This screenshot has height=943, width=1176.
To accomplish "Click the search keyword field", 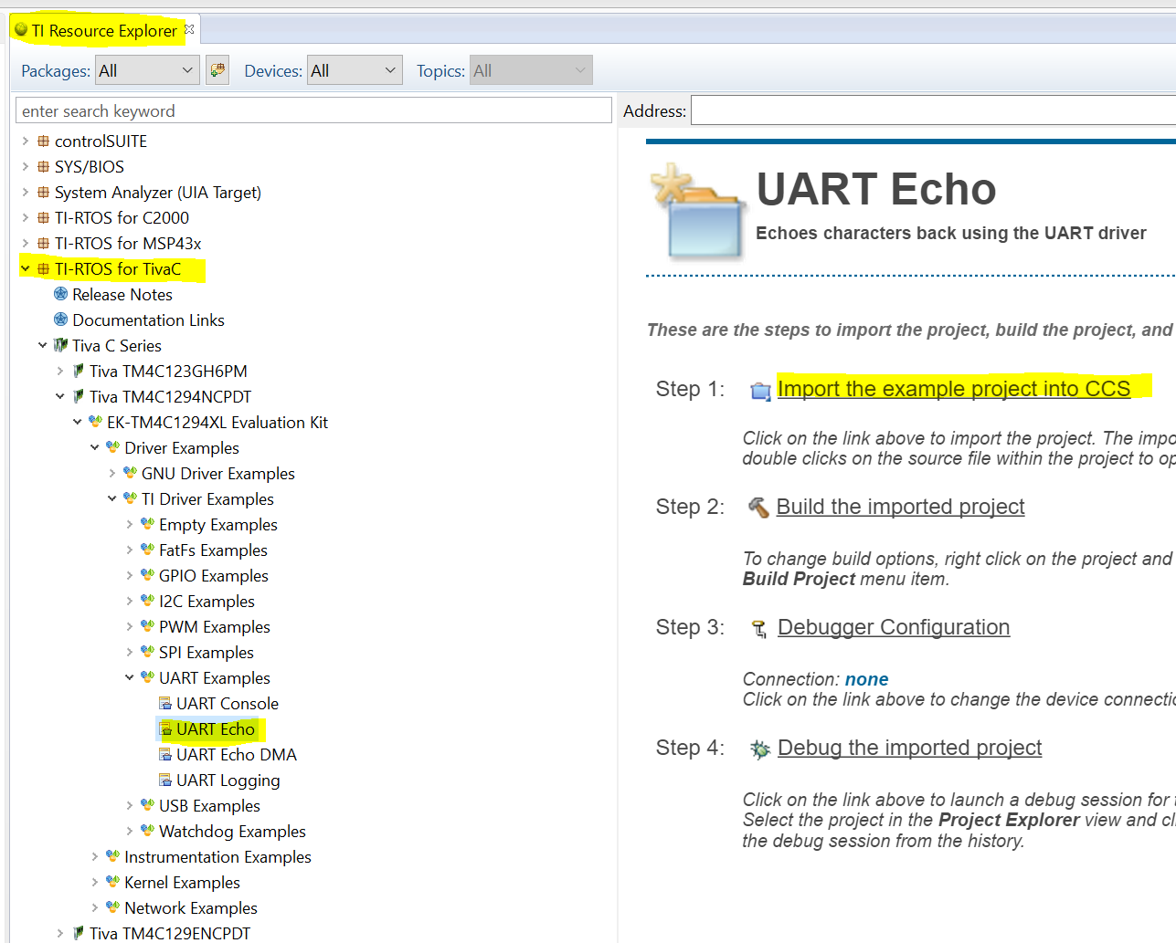I will tap(313, 110).
